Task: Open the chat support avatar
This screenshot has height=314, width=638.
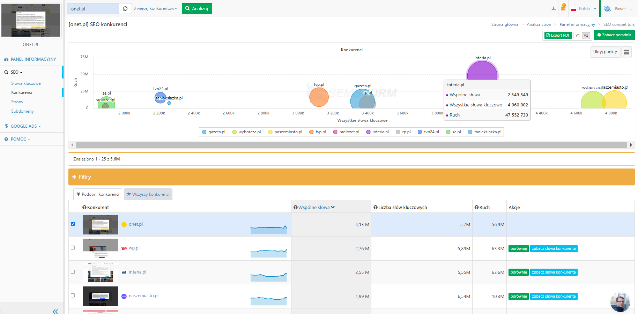Action: coord(620,302)
